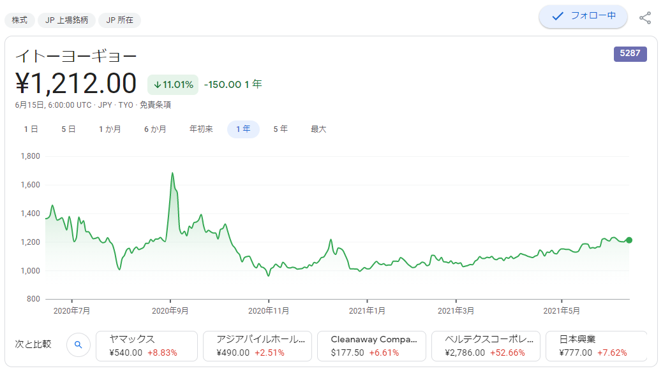The image size is (663, 371).
Task: Switch to the 6 か月 range tab
Action: tap(155, 129)
